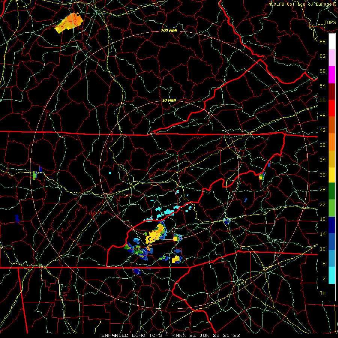Screen dimensions: 338x338
Task: Click the big yellow-orange storm cell south of center
Action: point(155,234)
